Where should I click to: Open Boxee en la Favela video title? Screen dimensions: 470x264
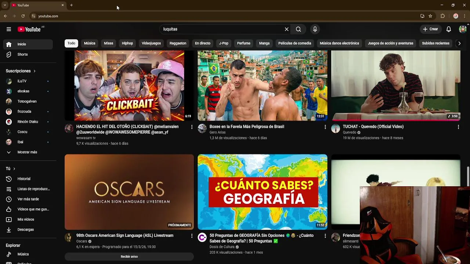pos(247,126)
